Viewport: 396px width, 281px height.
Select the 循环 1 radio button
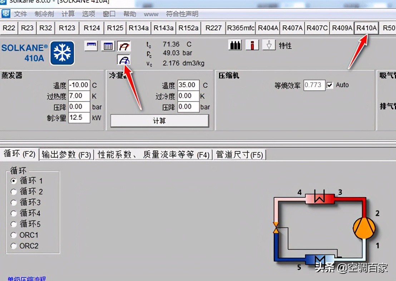(14, 181)
